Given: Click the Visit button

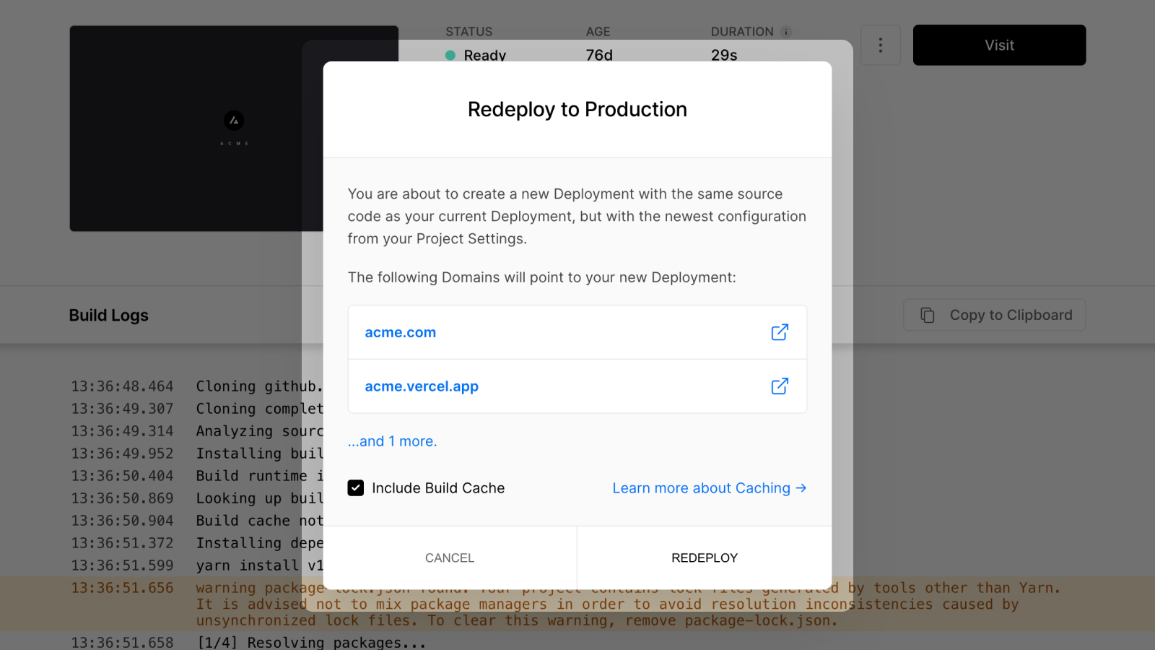Looking at the screenshot, I should tap(999, 45).
